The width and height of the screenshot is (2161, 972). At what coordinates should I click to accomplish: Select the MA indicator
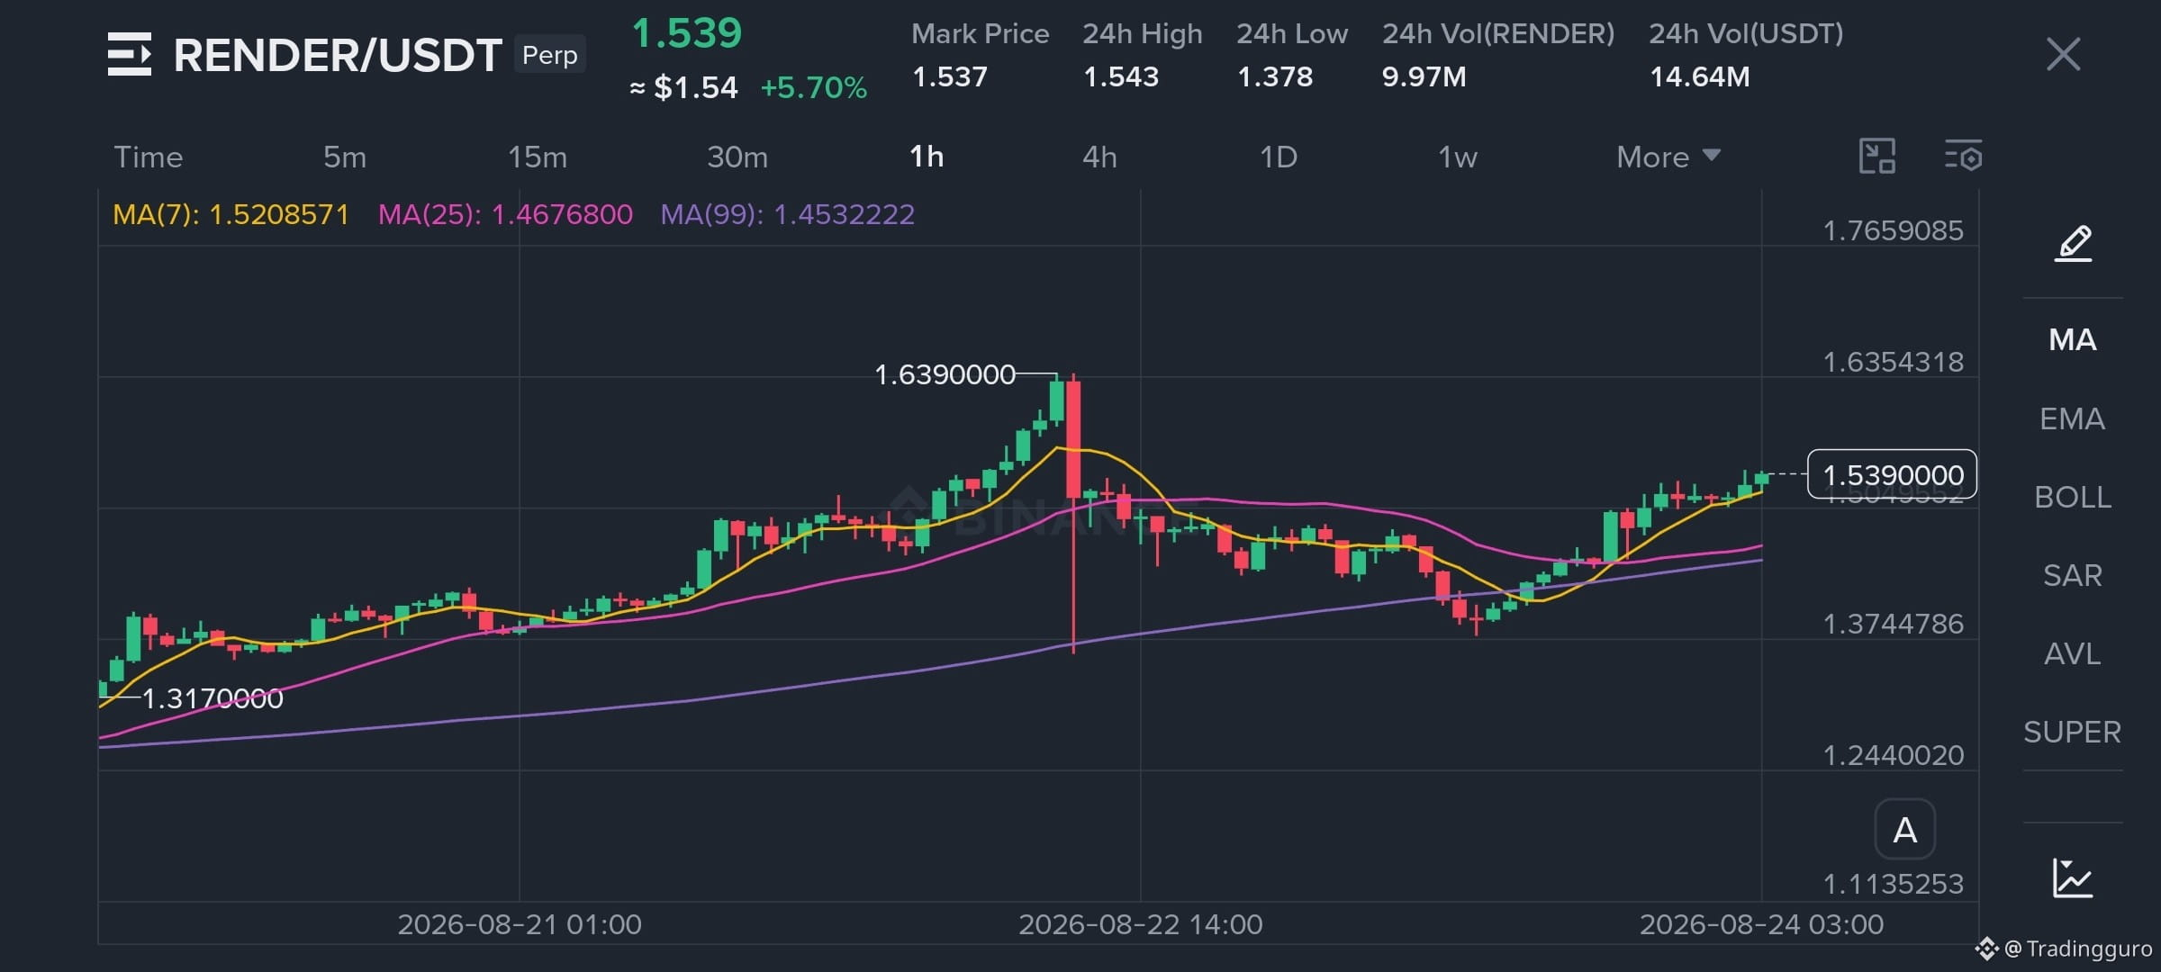click(2073, 339)
